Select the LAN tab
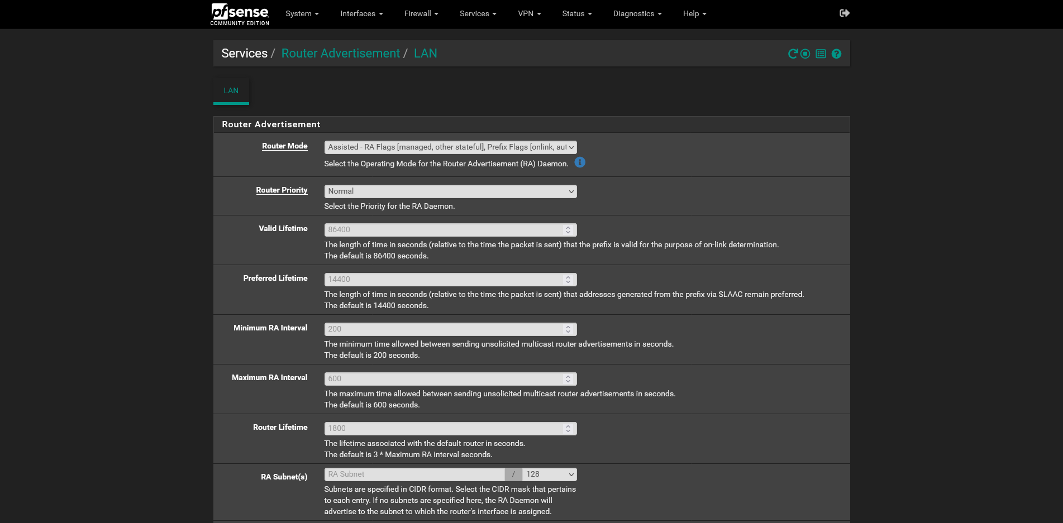The image size is (1063, 523). (231, 91)
